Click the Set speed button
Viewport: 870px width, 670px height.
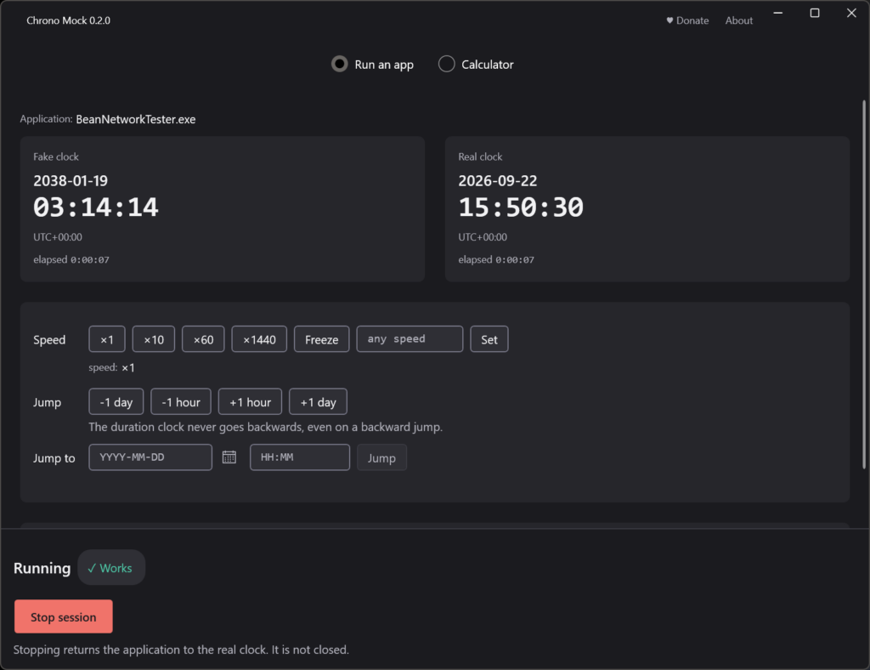point(489,339)
